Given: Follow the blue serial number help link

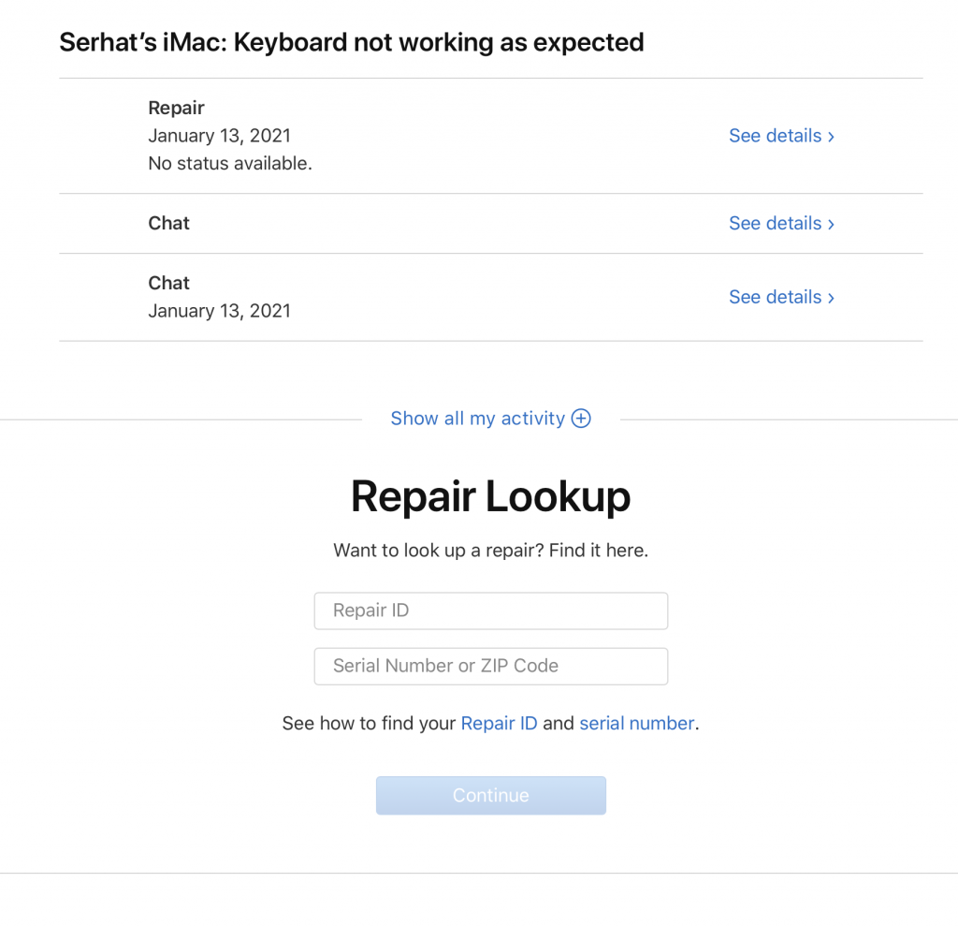Looking at the screenshot, I should [636, 724].
